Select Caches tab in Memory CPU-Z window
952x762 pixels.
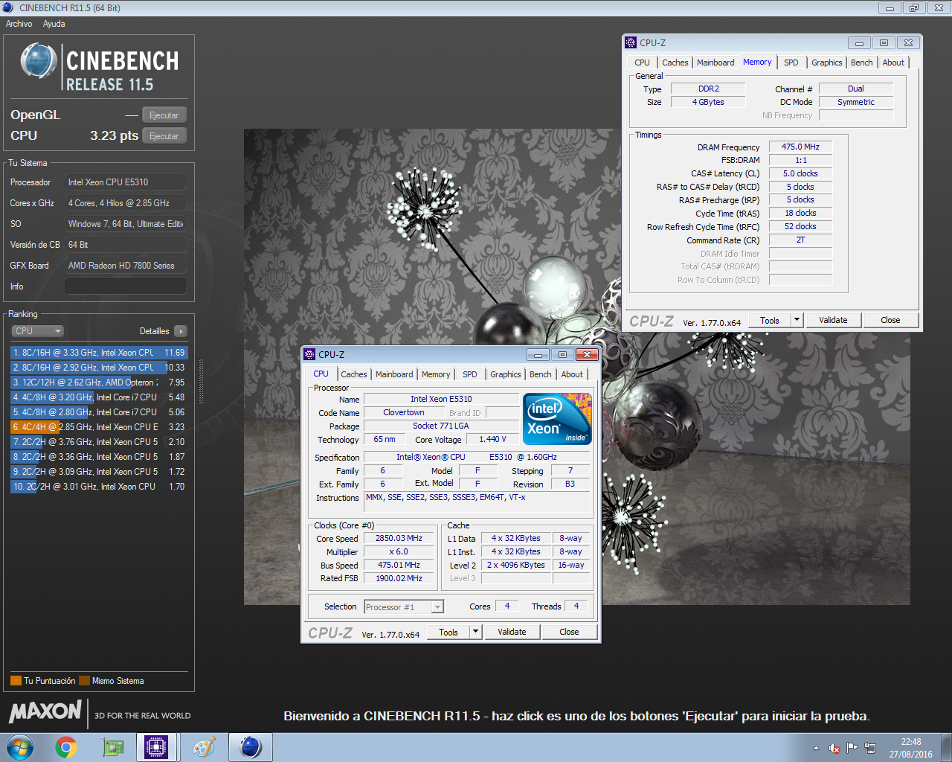675,63
